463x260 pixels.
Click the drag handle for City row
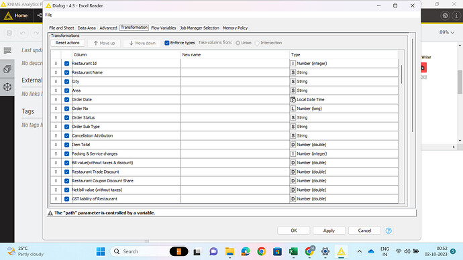pyautogui.click(x=56, y=81)
